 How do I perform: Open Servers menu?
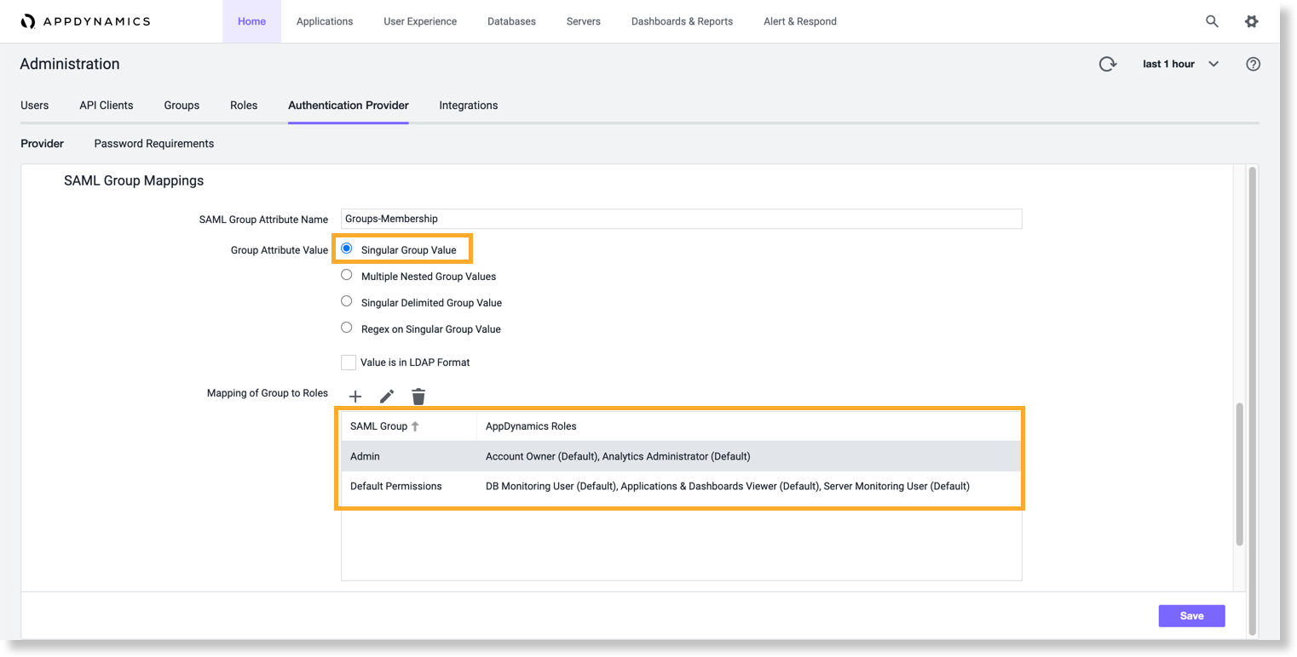(584, 21)
